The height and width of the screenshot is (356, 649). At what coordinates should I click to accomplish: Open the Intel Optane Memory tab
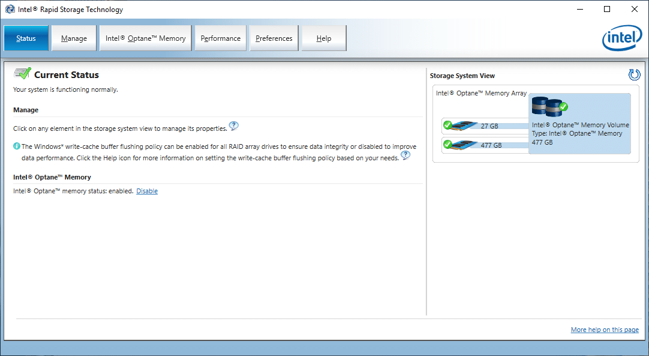click(145, 38)
